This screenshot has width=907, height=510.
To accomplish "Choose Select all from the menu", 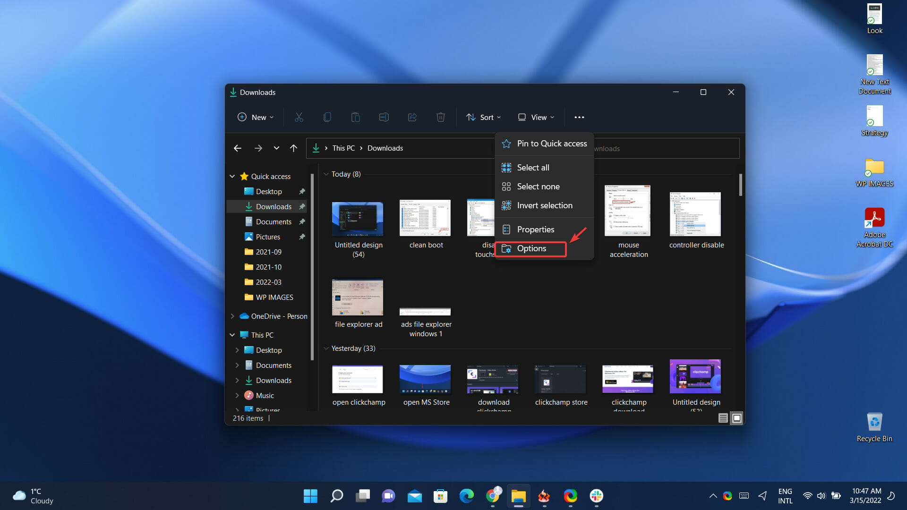I will [533, 168].
